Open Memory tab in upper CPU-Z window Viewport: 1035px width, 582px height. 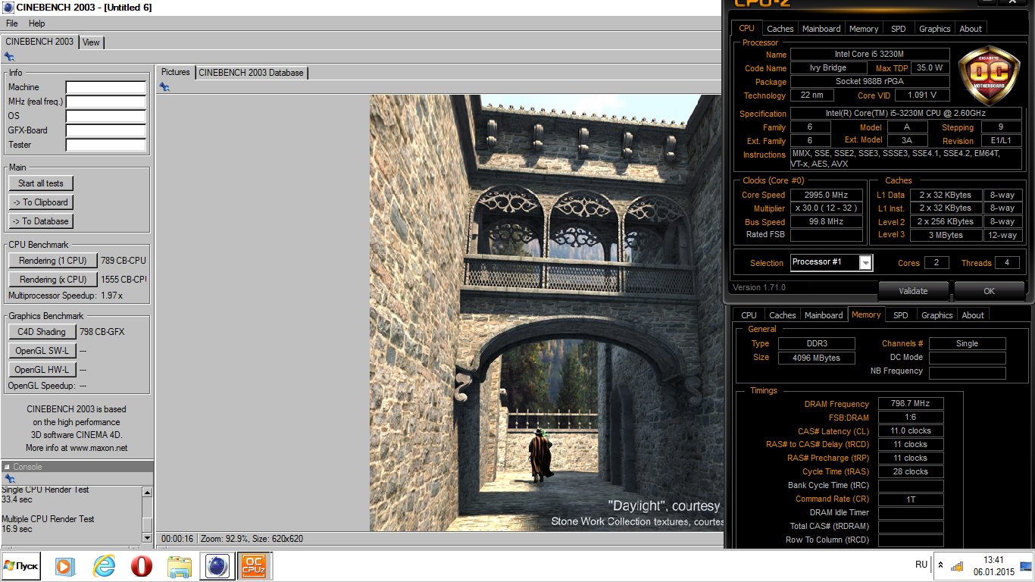click(x=864, y=29)
